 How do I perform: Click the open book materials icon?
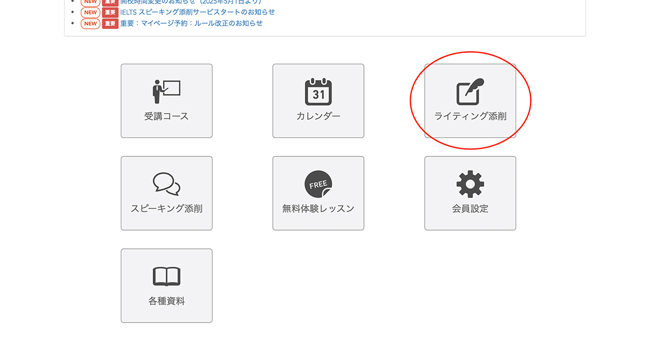coord(166,277)
